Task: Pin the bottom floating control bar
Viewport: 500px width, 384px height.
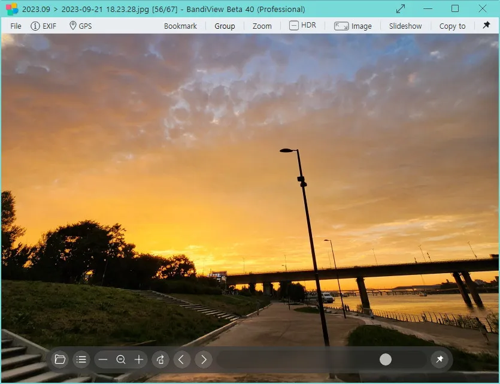Action: point(440,359)
